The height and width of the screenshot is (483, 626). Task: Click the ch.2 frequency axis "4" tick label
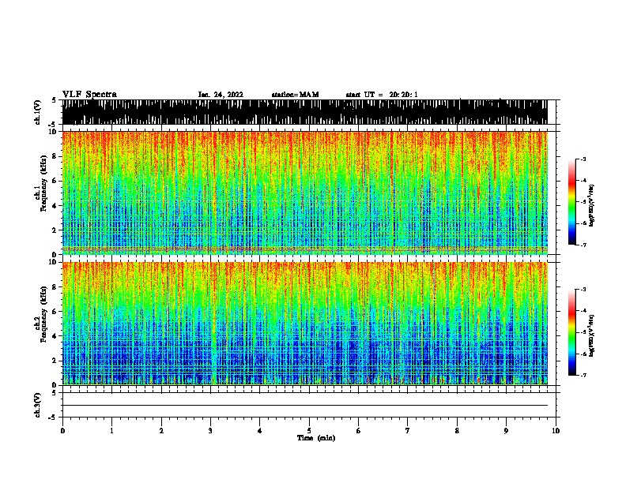(55, 336)
